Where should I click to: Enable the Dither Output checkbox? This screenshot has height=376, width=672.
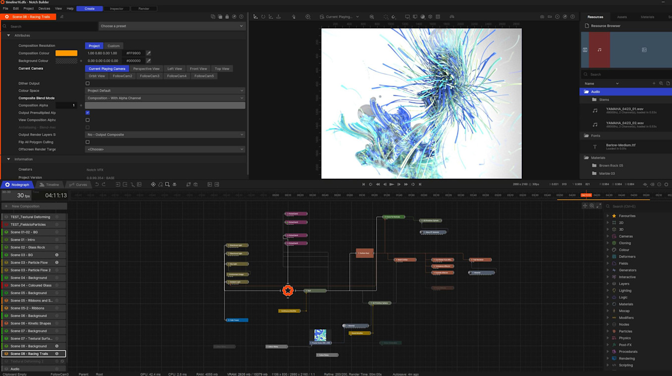[x=88, y=83]
